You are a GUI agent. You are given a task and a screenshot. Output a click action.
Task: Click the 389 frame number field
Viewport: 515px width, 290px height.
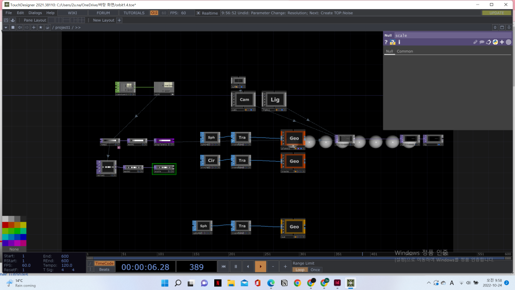[197, 267]
